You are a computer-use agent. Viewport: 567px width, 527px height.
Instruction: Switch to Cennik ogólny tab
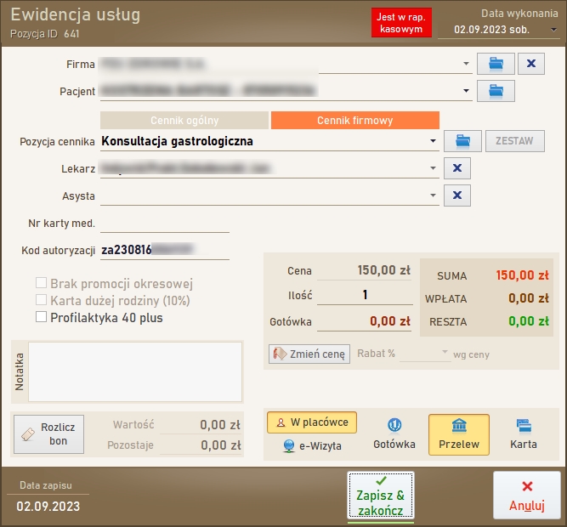click(184, 121)
